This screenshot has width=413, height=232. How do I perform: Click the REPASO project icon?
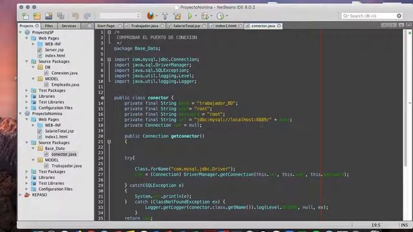27,195
